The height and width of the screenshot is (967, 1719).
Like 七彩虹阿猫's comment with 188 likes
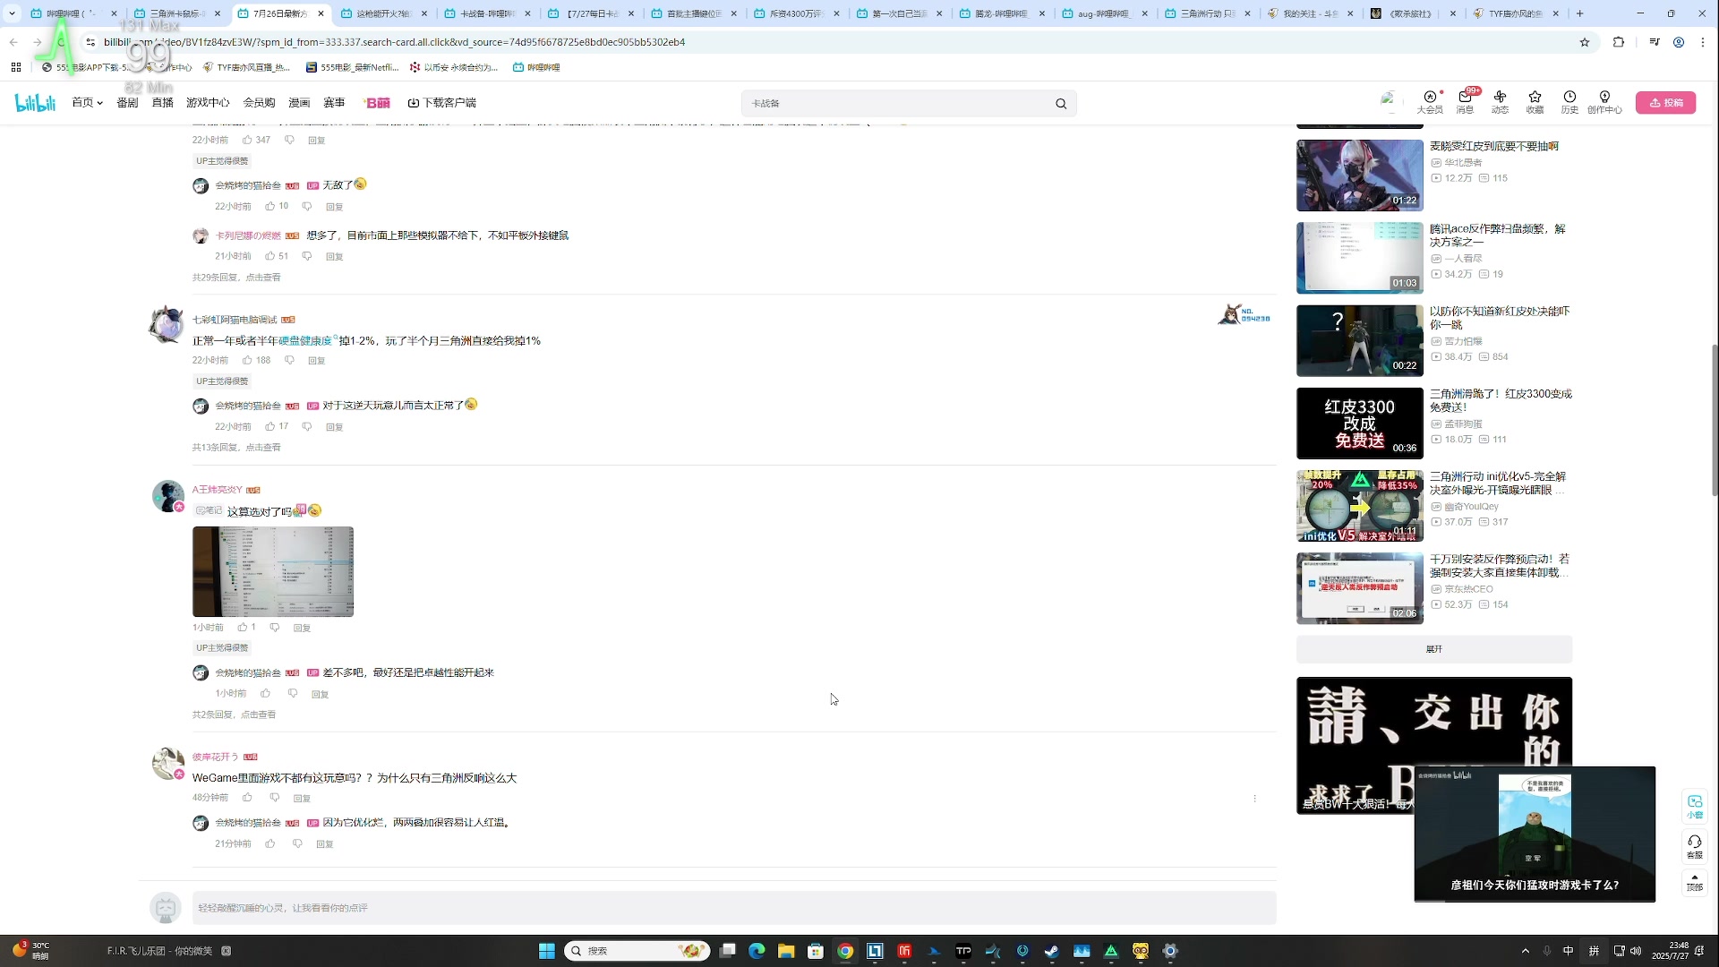248,360
